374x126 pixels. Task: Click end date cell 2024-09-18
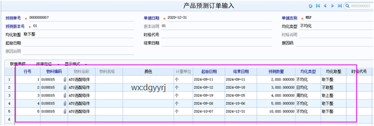click(241, 88)
